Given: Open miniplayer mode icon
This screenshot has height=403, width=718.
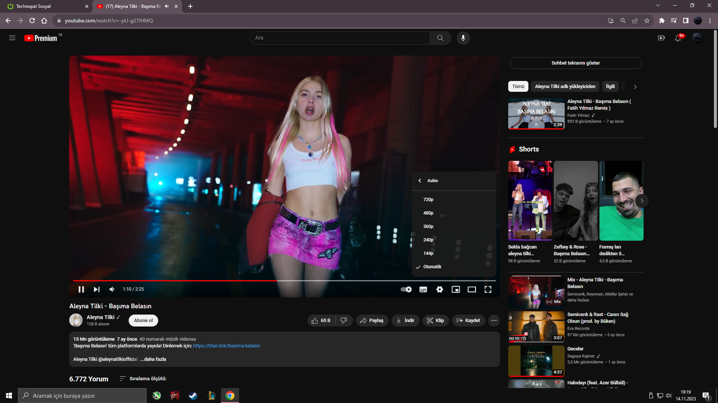Looking at the screenshot, I should tap(456, 289).
